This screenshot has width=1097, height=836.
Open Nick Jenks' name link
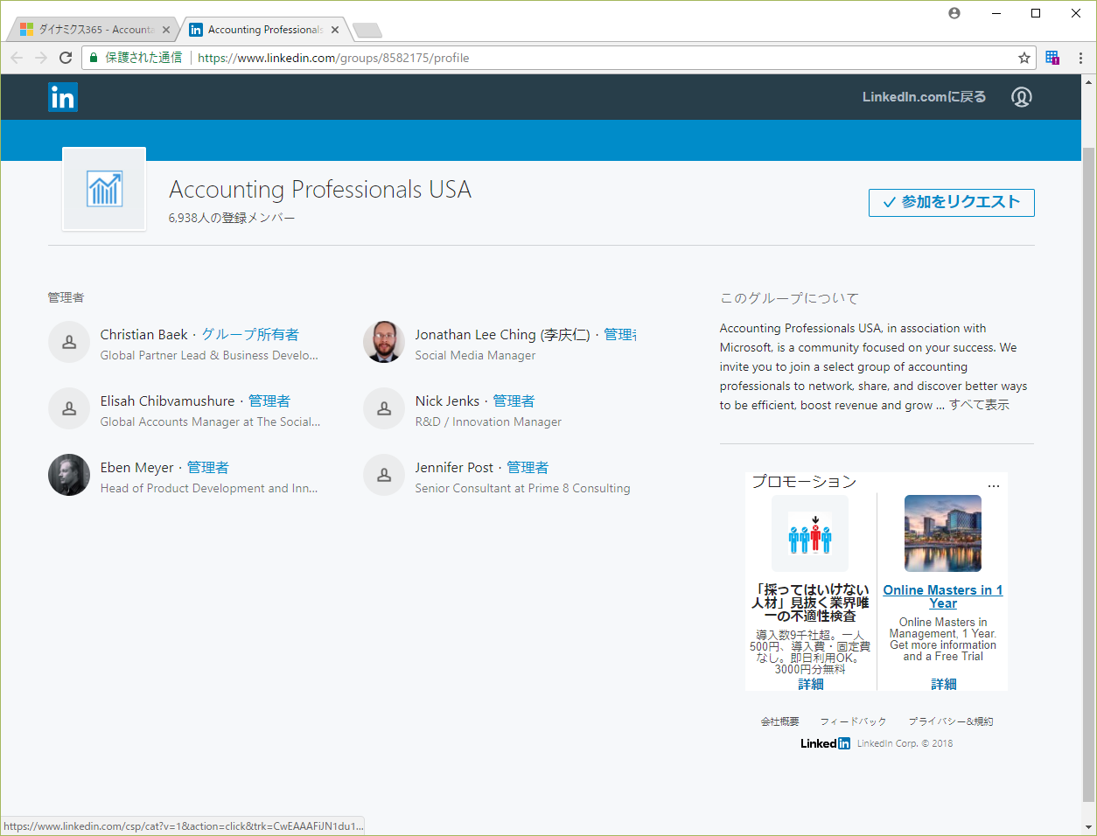click(447, 401)
